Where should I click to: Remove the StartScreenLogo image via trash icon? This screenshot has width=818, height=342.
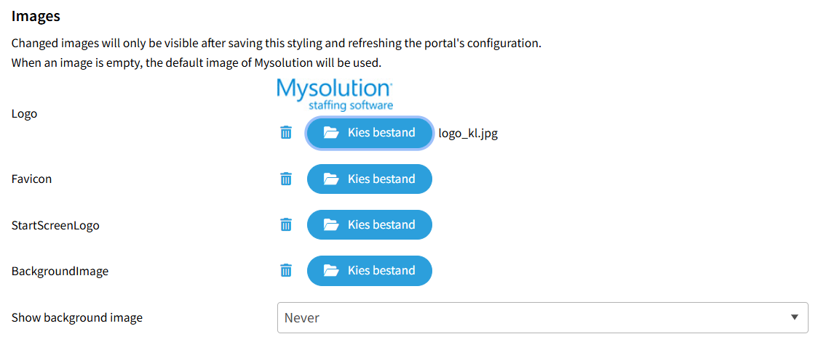point(286,224)
